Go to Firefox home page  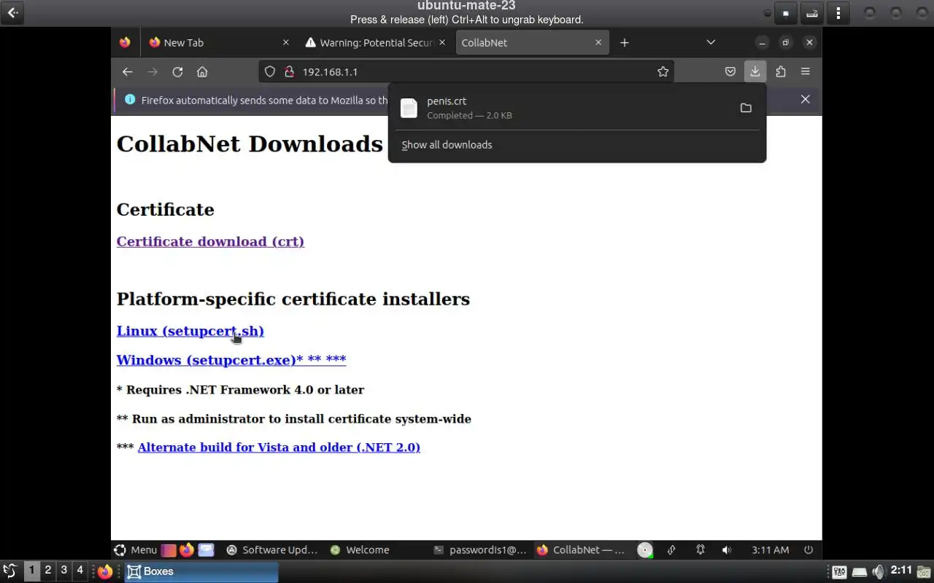[202, 71]
